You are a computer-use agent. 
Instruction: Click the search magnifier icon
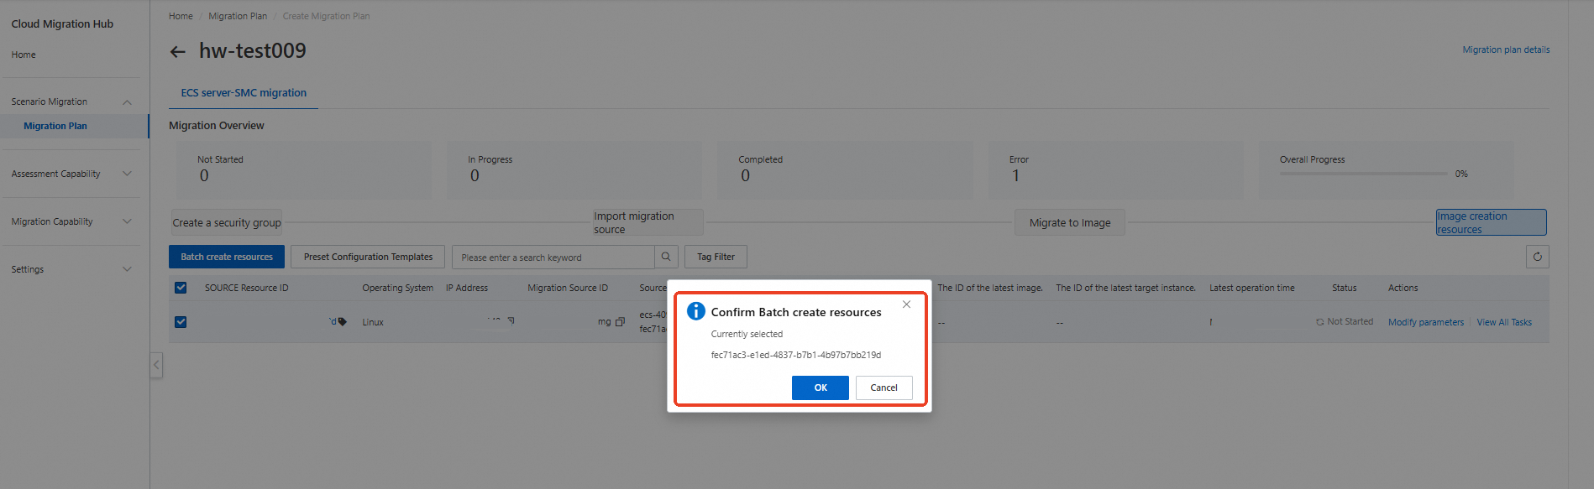point(666,257)
